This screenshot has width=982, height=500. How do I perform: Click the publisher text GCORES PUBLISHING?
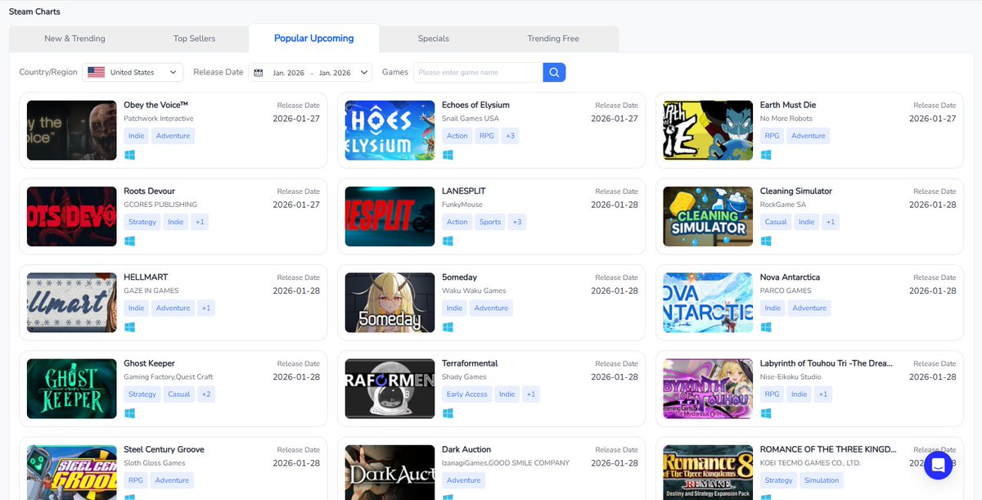(x=160, y=205)
